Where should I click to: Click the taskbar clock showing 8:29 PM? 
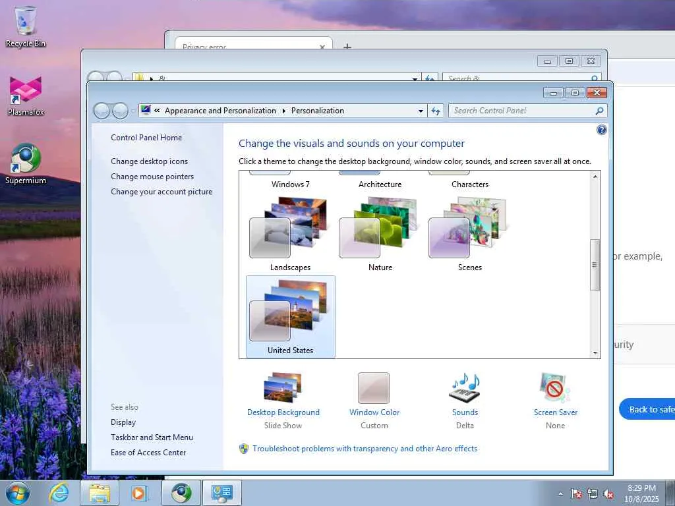(x=641, y=493)
